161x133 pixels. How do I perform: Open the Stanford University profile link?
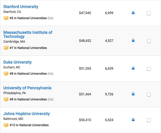[x=21, y=7]
